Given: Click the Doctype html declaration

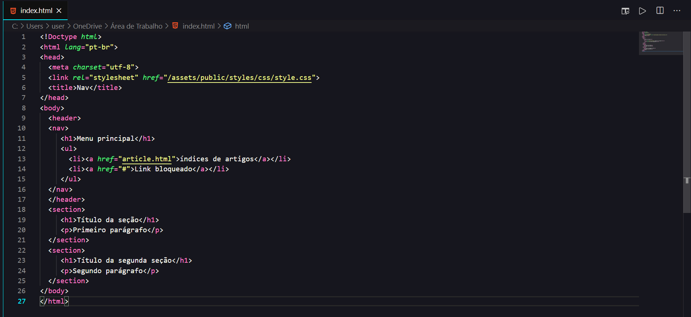Looking at the screenshot, I should [71, 37].
